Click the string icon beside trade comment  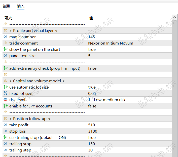5,43
